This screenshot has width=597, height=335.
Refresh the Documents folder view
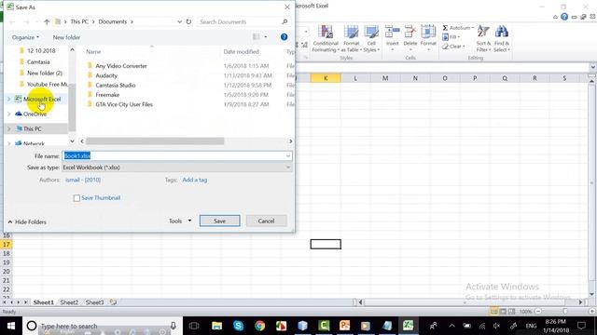click(188, 21)
